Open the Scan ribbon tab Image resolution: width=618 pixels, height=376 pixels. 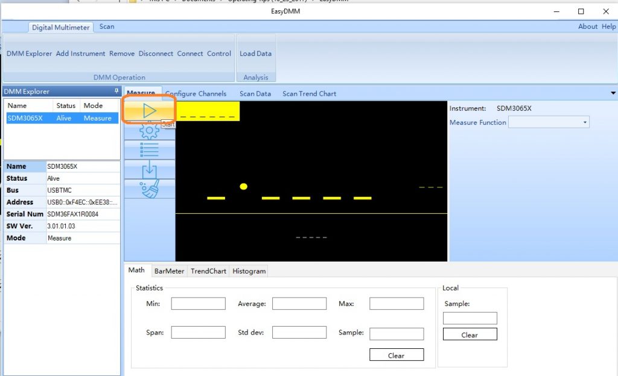[x=107, y=27]
